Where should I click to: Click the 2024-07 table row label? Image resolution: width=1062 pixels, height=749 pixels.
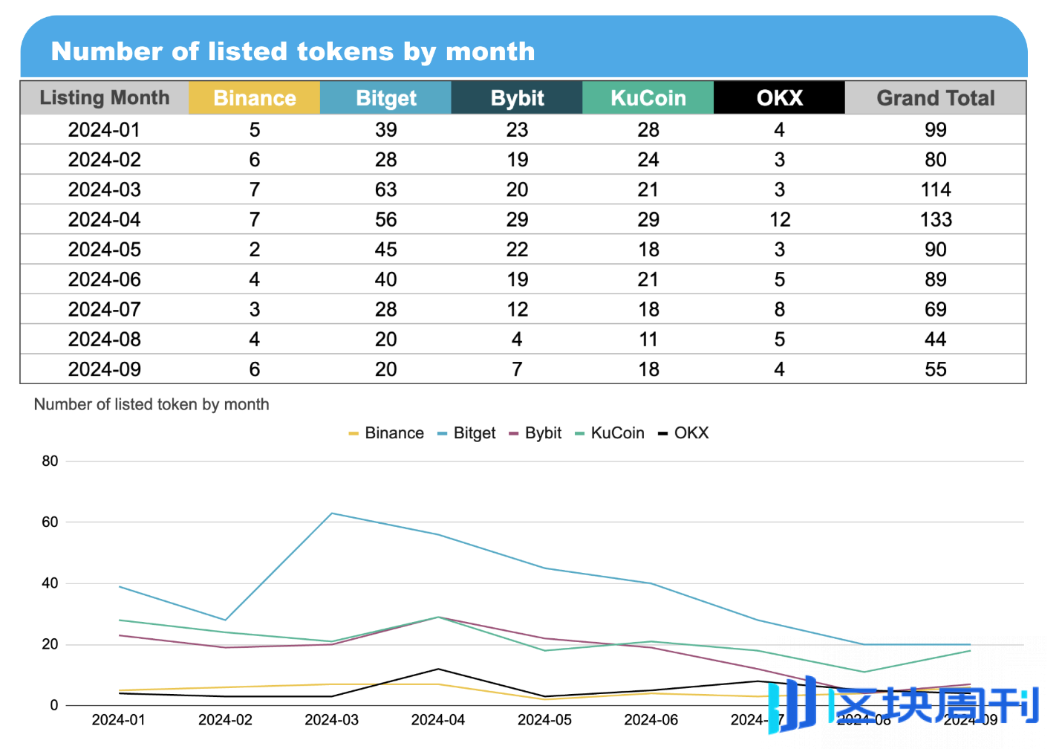tap(104, 309)
